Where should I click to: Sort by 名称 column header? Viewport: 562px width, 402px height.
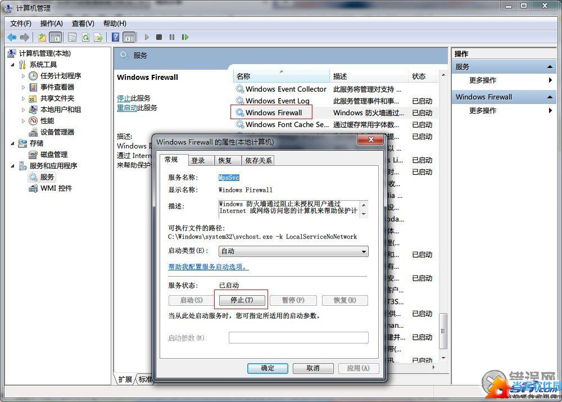[281, 76]
